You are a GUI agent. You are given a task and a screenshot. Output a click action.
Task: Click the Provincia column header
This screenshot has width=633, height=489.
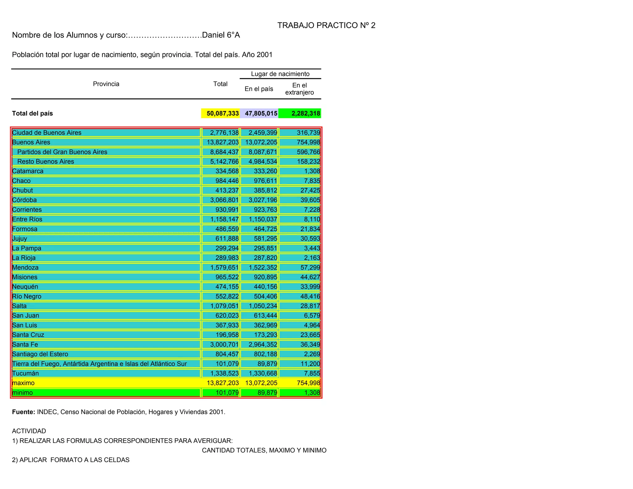[x=106, y=84]
